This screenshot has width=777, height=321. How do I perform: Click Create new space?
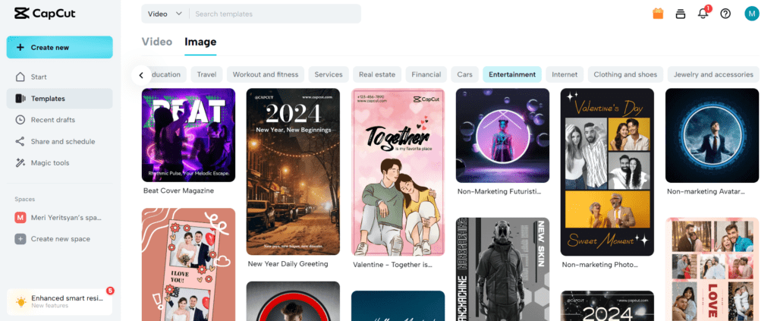(59, 239)
